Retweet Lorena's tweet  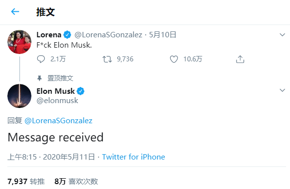[x=107, y=59]
